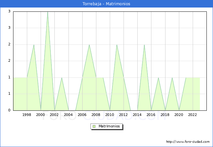This screenshot has width=213, height=147.
Task: Click the 2019 peak data point
Action: coord(172,77)
